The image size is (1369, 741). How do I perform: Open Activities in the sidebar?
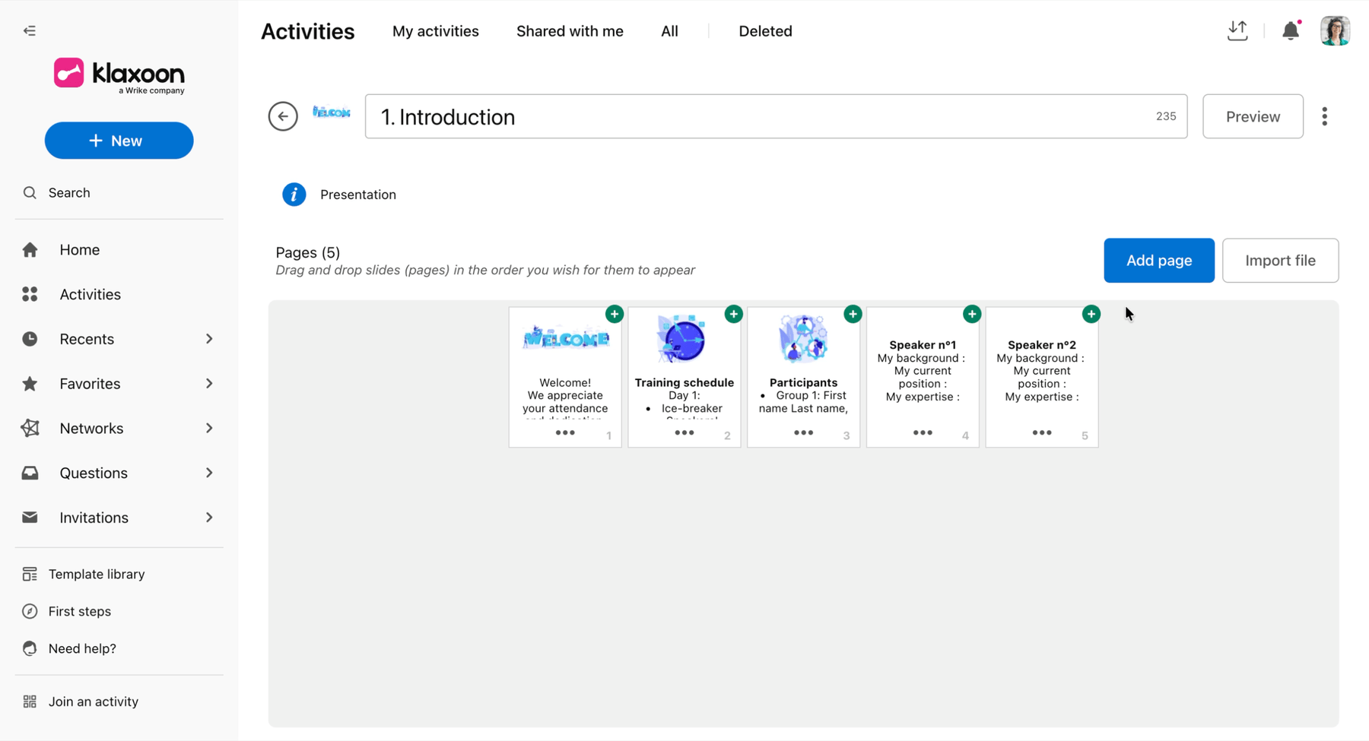point(90,294)
